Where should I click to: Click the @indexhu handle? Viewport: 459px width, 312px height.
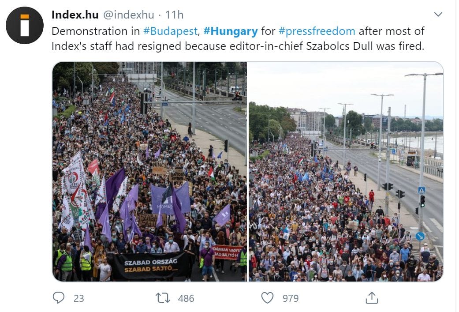[x=129, y=15]
